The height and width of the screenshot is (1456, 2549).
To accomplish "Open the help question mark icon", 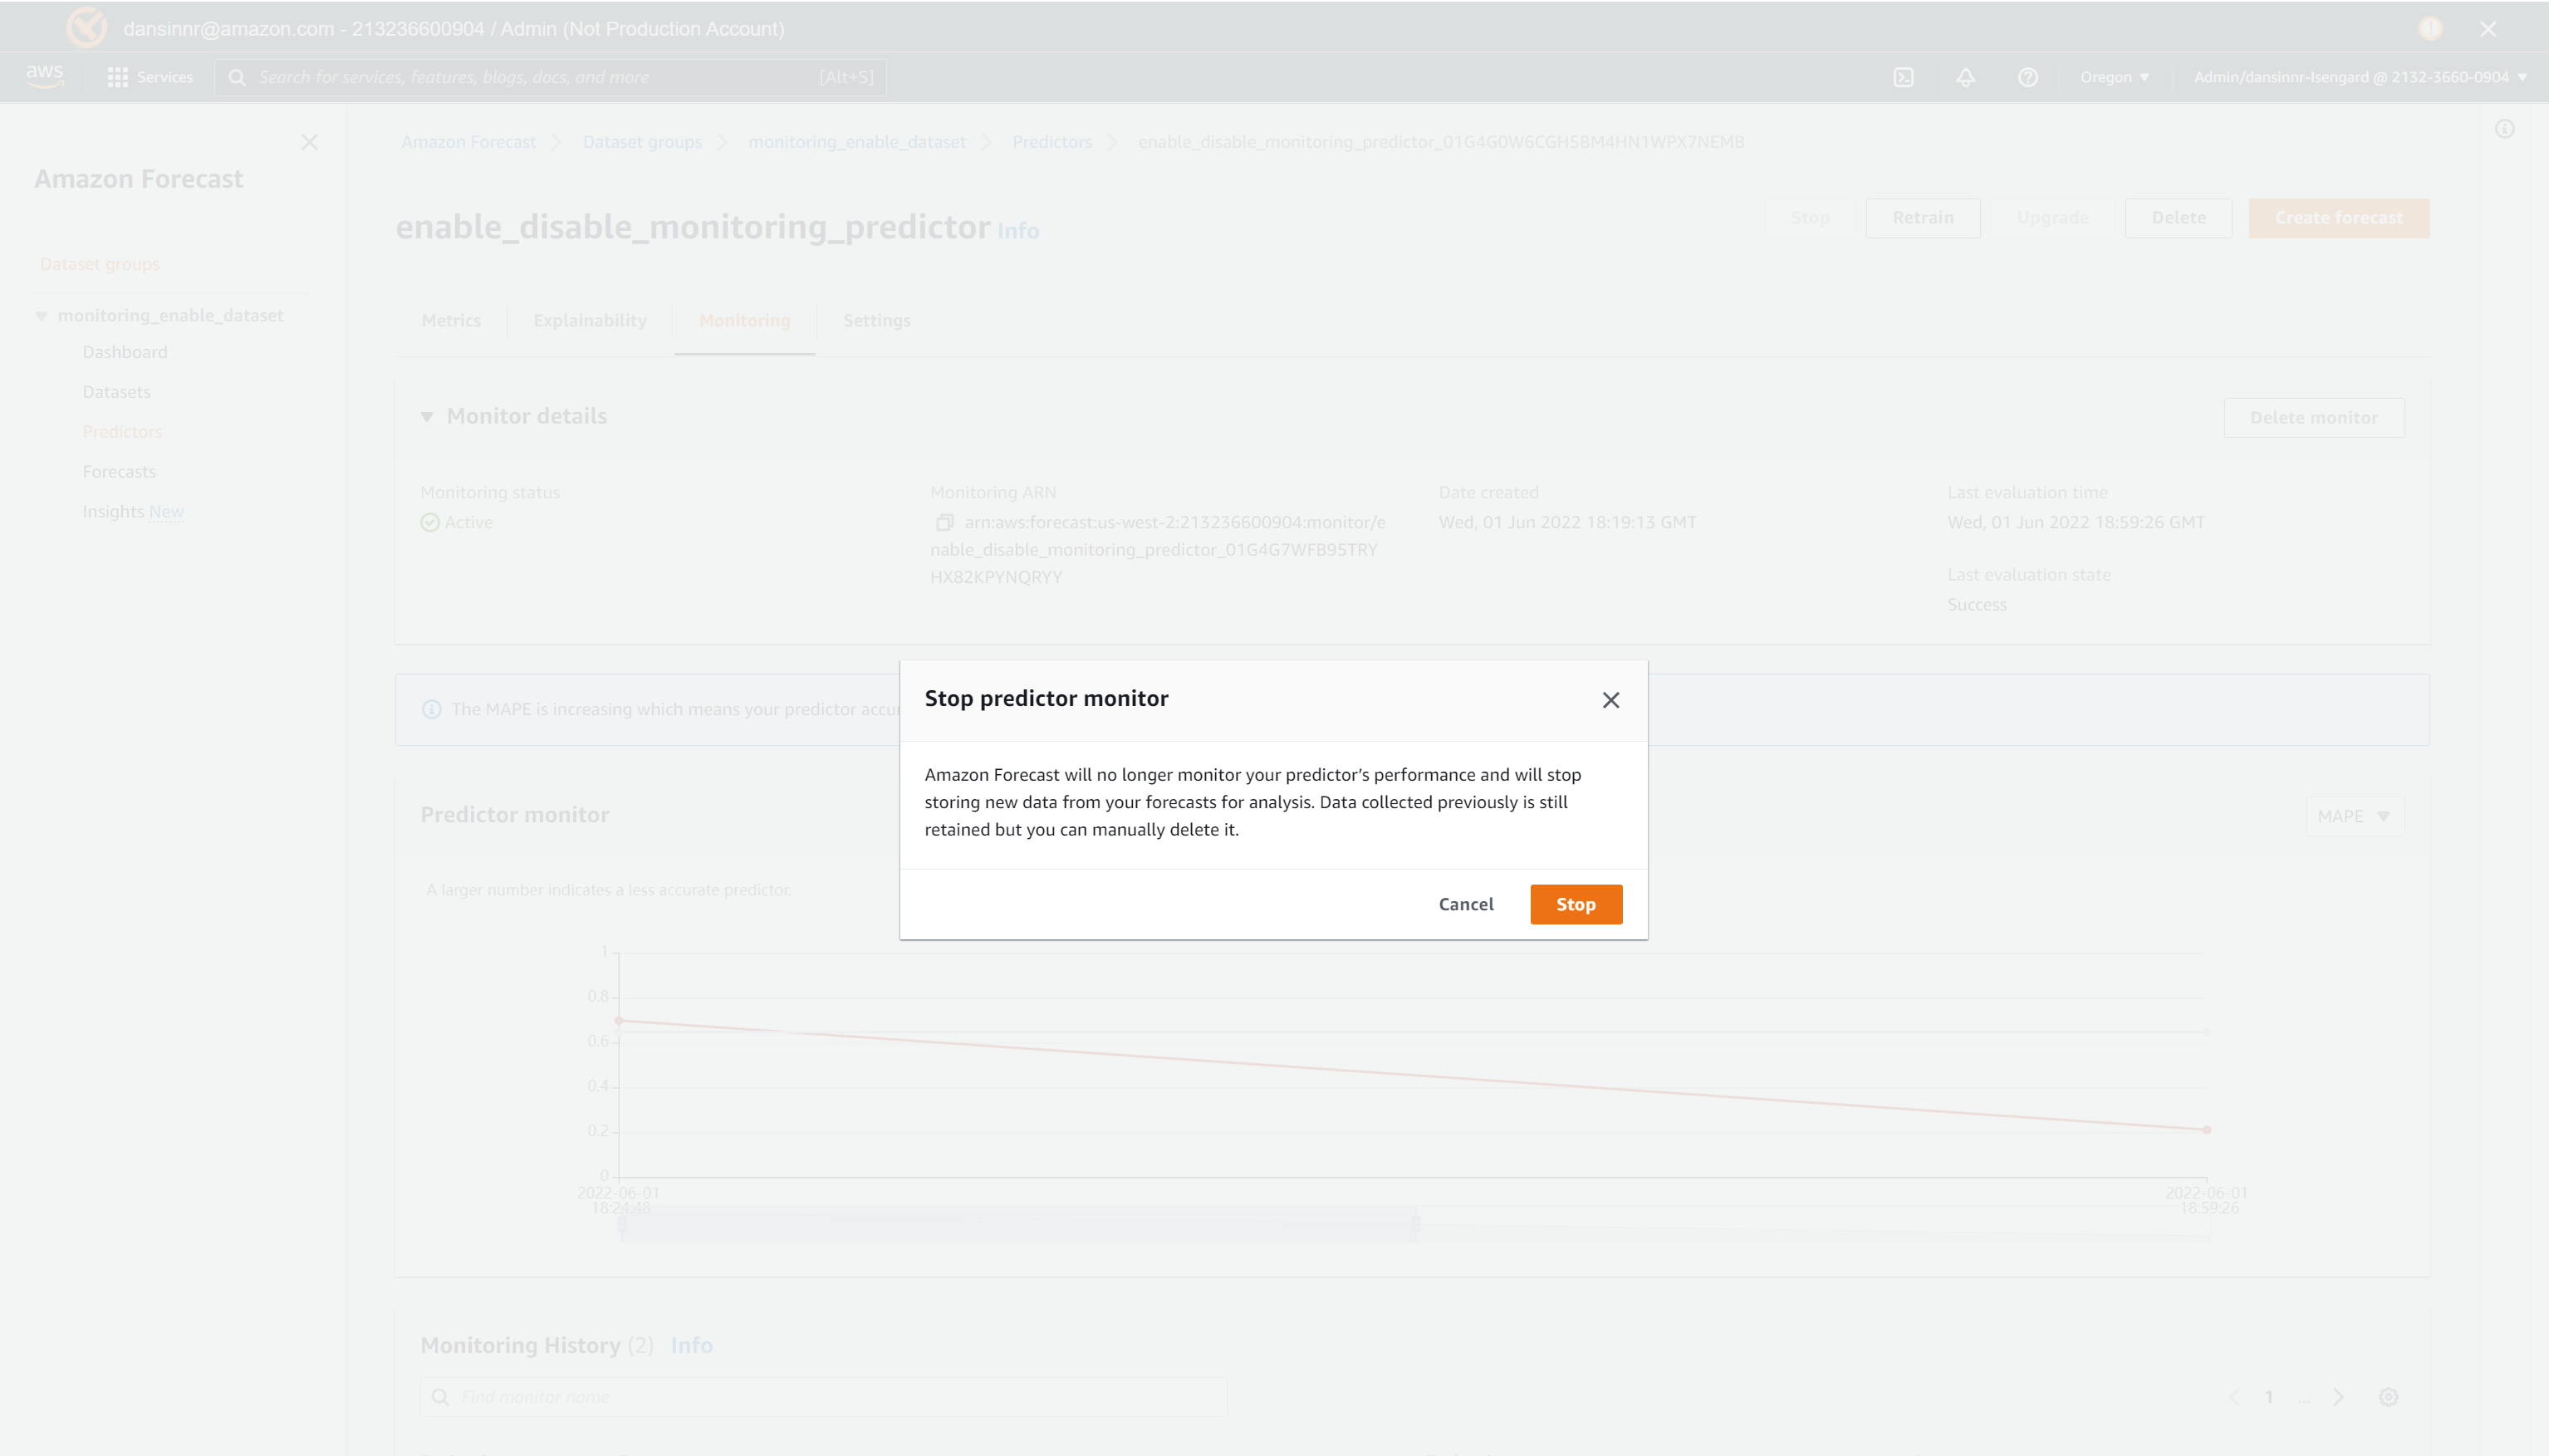I will pos(2027,77).
